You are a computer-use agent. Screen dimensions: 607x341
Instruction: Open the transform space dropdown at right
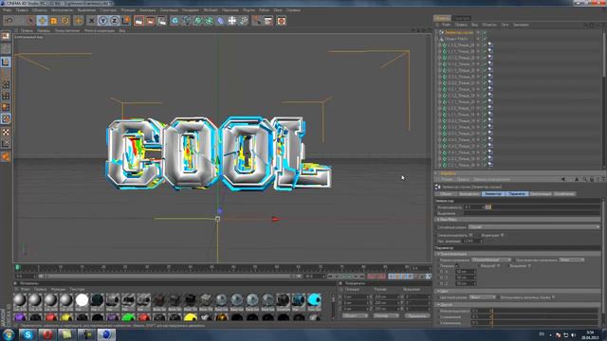(572, 260)
